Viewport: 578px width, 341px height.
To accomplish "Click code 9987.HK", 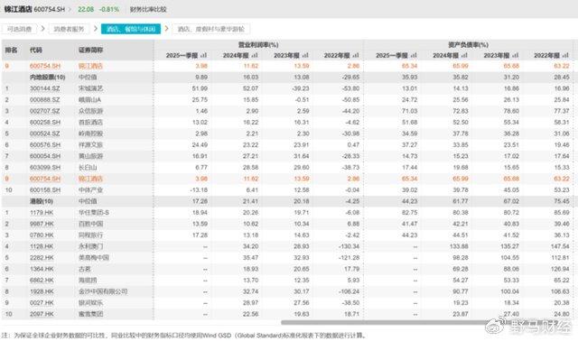I will (42, 224).
